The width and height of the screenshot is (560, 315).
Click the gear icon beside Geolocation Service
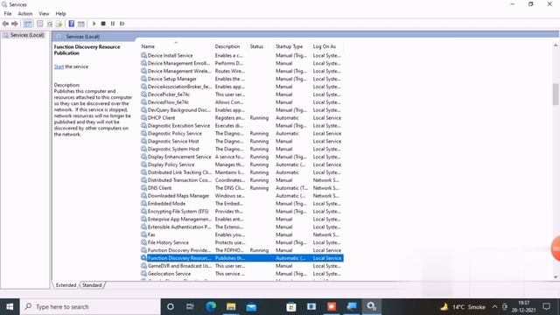pos(143,274)
